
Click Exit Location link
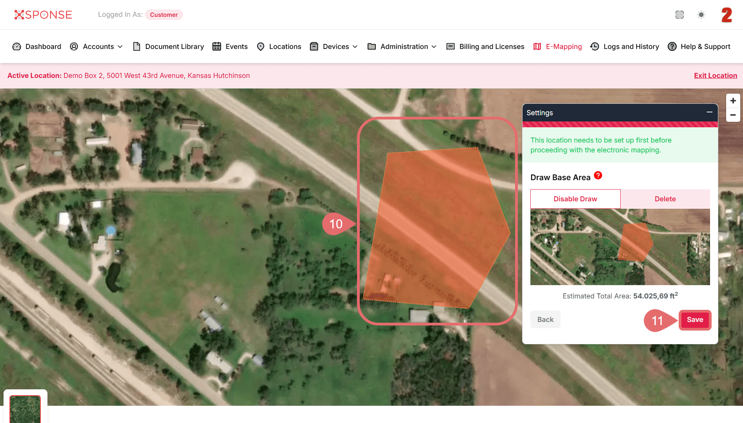point(715,76)
